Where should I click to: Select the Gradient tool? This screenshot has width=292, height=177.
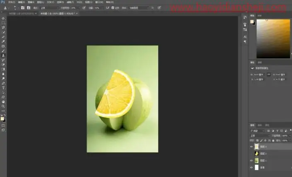point(3,69)
